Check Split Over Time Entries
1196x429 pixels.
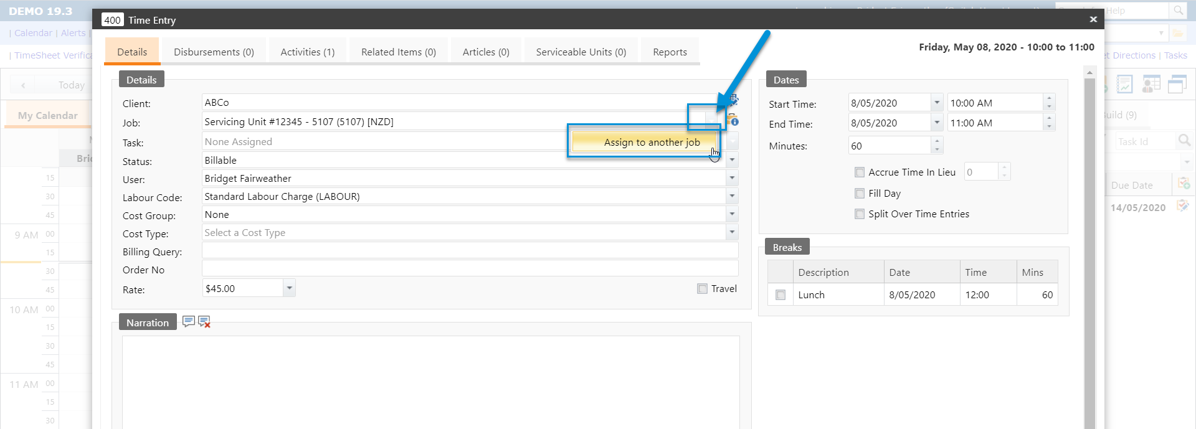[860, 214]
